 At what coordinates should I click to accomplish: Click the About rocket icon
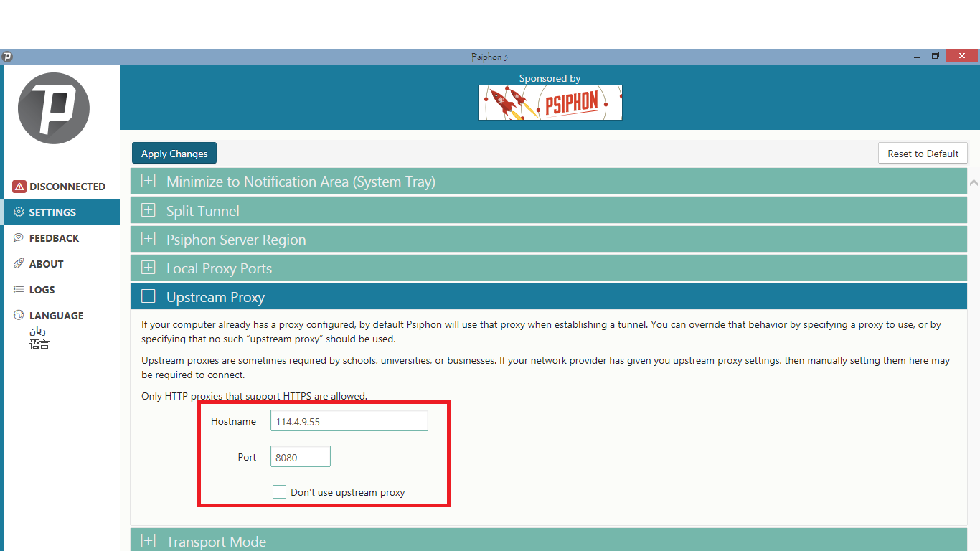click(19, 264)
